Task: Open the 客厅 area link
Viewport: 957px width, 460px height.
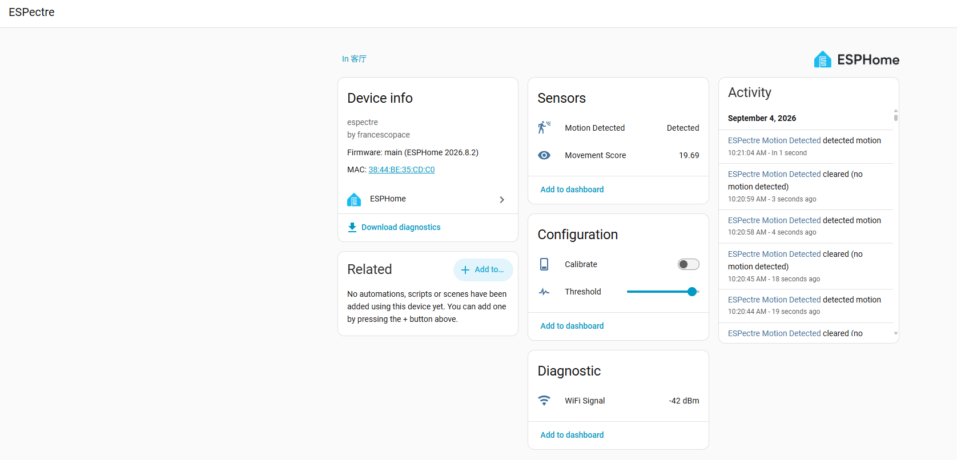Action: [354, 59]
